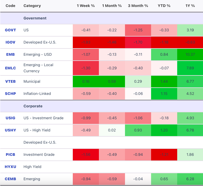Click the 3 Month % column header
The image size is (203, 186).
138,6
